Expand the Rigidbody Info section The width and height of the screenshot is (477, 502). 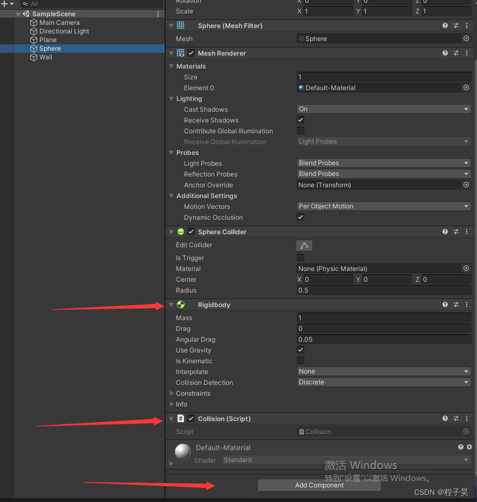172,404
